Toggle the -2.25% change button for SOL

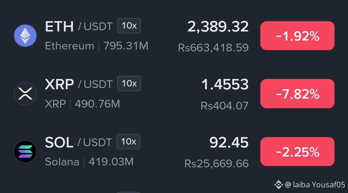click(297, 152)
